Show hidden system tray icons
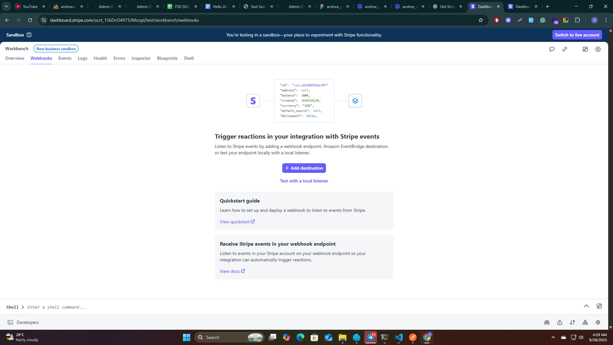Viewport: 613px width, 345px height. [x=553, y=337]
